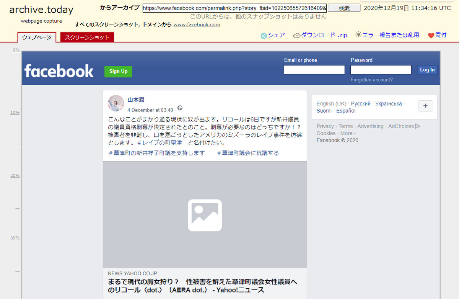Click the すべてのスクリーンショット link
The height and width of the screenshot is (299, 459).
pyautogui.click(x=107, y=24)
